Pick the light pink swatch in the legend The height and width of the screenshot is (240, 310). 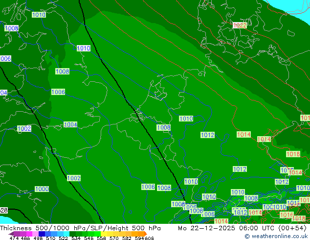[35, 234]
